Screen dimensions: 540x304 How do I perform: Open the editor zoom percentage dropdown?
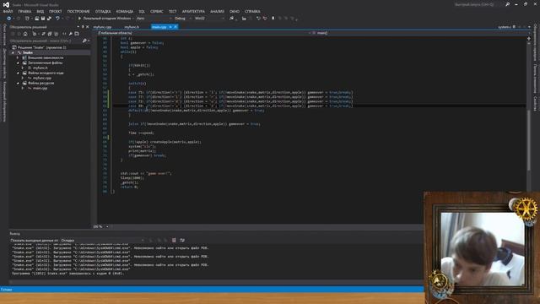(107, 227)
